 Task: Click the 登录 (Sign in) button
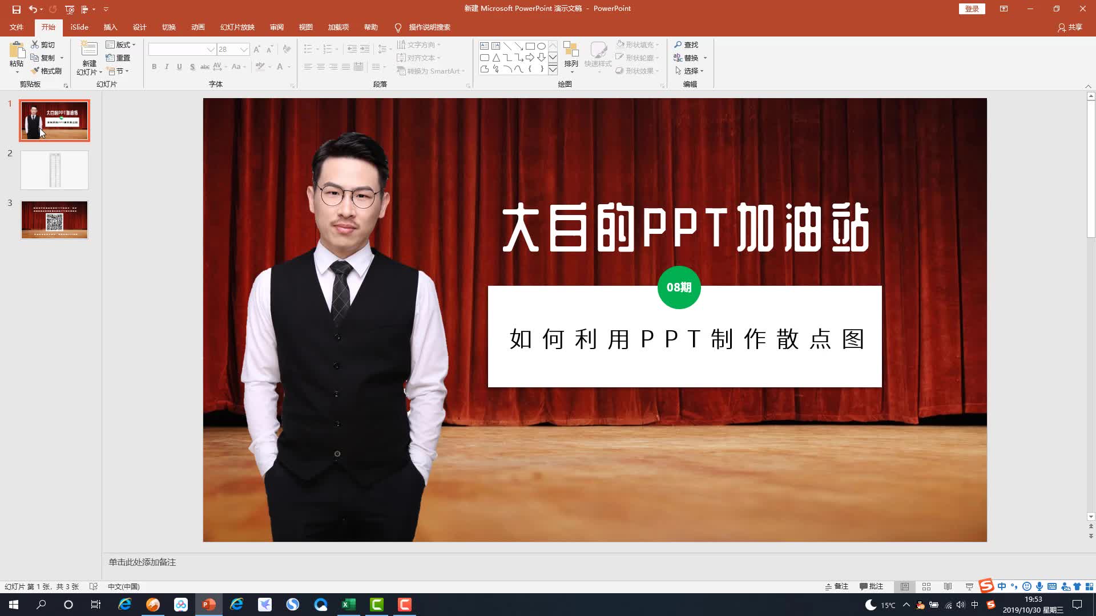point(972,9)
